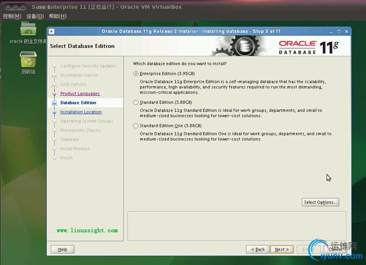Open the VirtualBox 设备(D) menu
Screen dimensions: 366x265
click(35, 16)
